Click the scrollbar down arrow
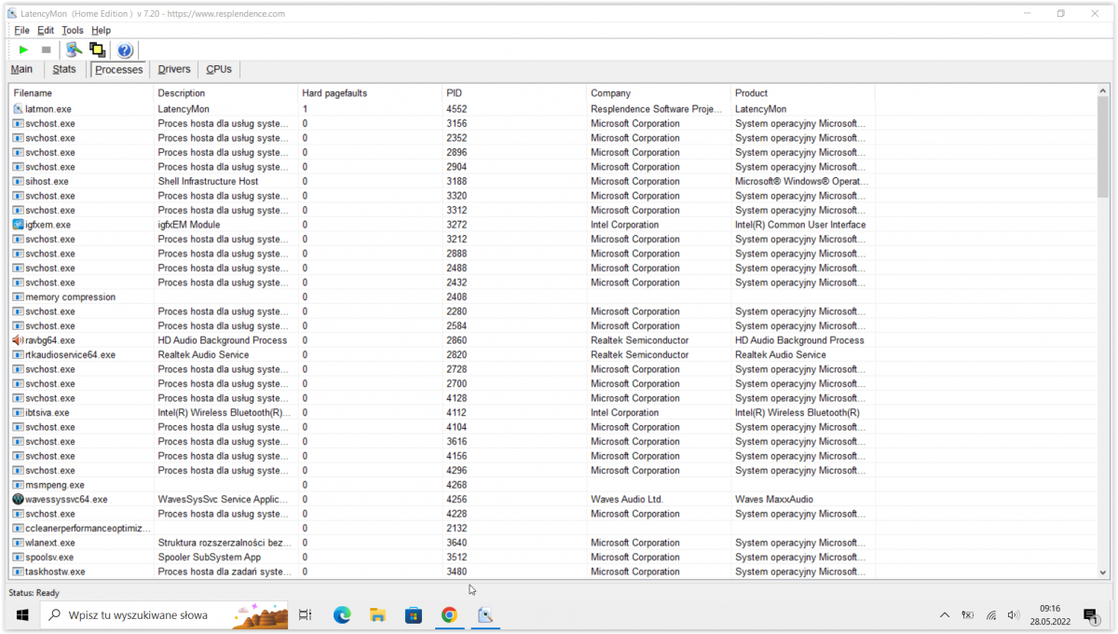Viewport: 1118px width, 634px height. [x=1103, y=572]
